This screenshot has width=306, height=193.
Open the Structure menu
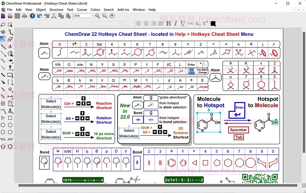click(x=56, y=10)
